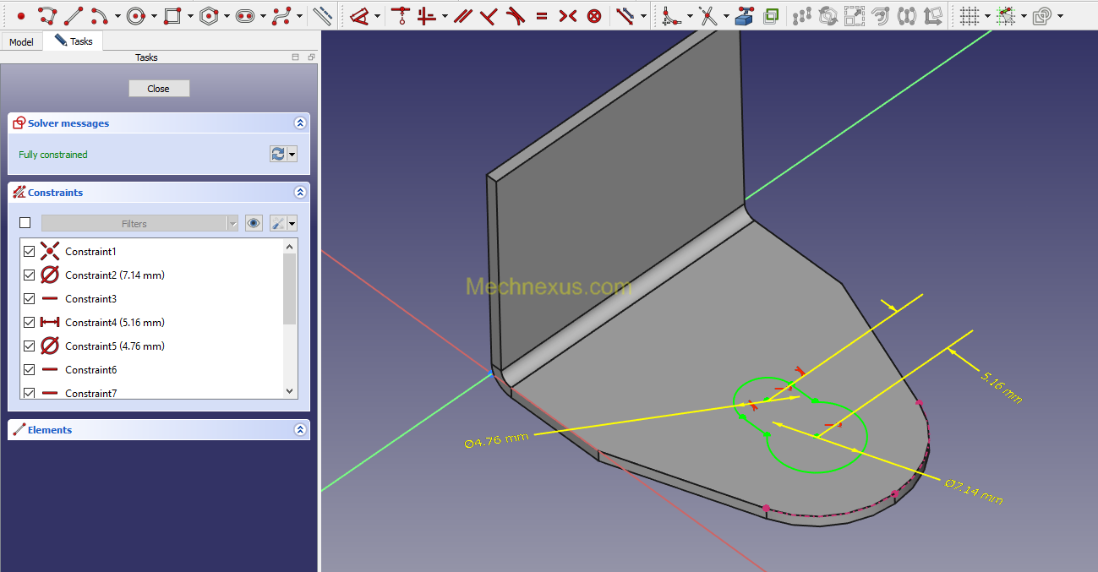This screenshot has height=572, width=1098.
Task: Open the grid settings dropdown arrow
Action: point(987,16)
